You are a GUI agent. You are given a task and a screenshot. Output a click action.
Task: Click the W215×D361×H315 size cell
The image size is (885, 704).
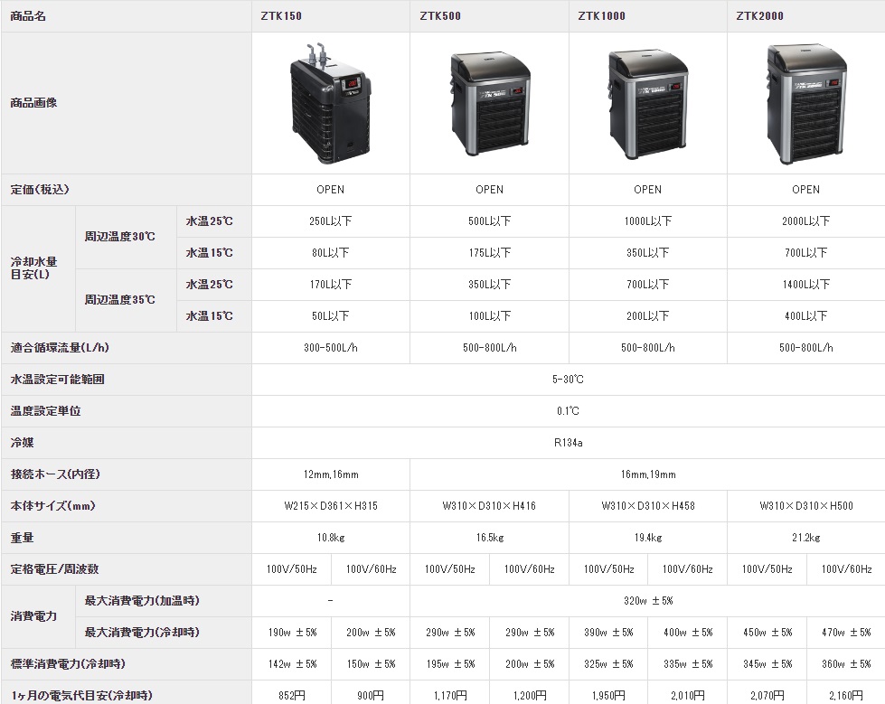pos(331,505)
